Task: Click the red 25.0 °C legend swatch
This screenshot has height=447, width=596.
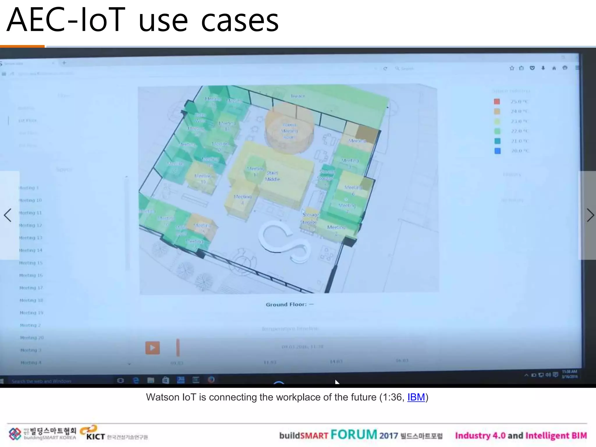Action: click(497, 102)
